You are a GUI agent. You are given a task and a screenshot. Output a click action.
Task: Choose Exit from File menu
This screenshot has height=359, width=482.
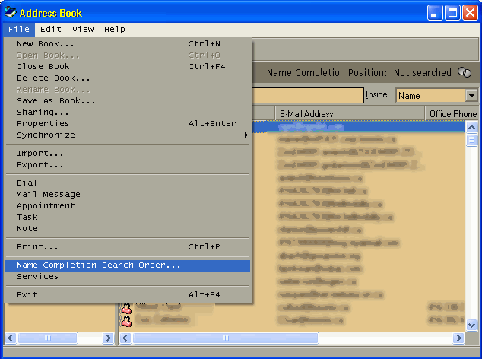pos(128,294)
